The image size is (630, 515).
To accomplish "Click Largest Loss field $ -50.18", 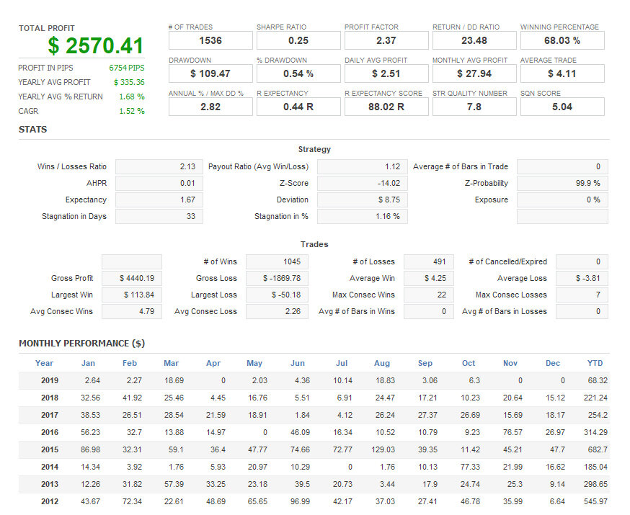I will tap(277, 295).
